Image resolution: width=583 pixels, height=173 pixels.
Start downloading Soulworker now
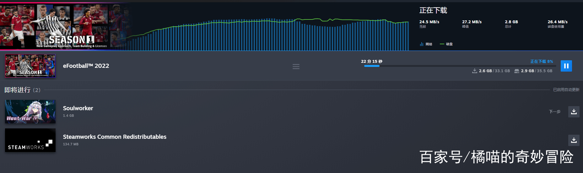[574, 112]
